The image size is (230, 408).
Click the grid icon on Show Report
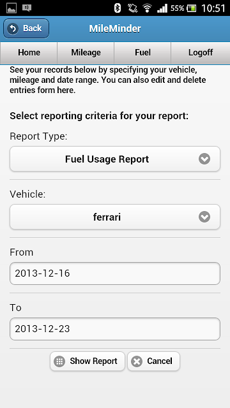point(59,361)
